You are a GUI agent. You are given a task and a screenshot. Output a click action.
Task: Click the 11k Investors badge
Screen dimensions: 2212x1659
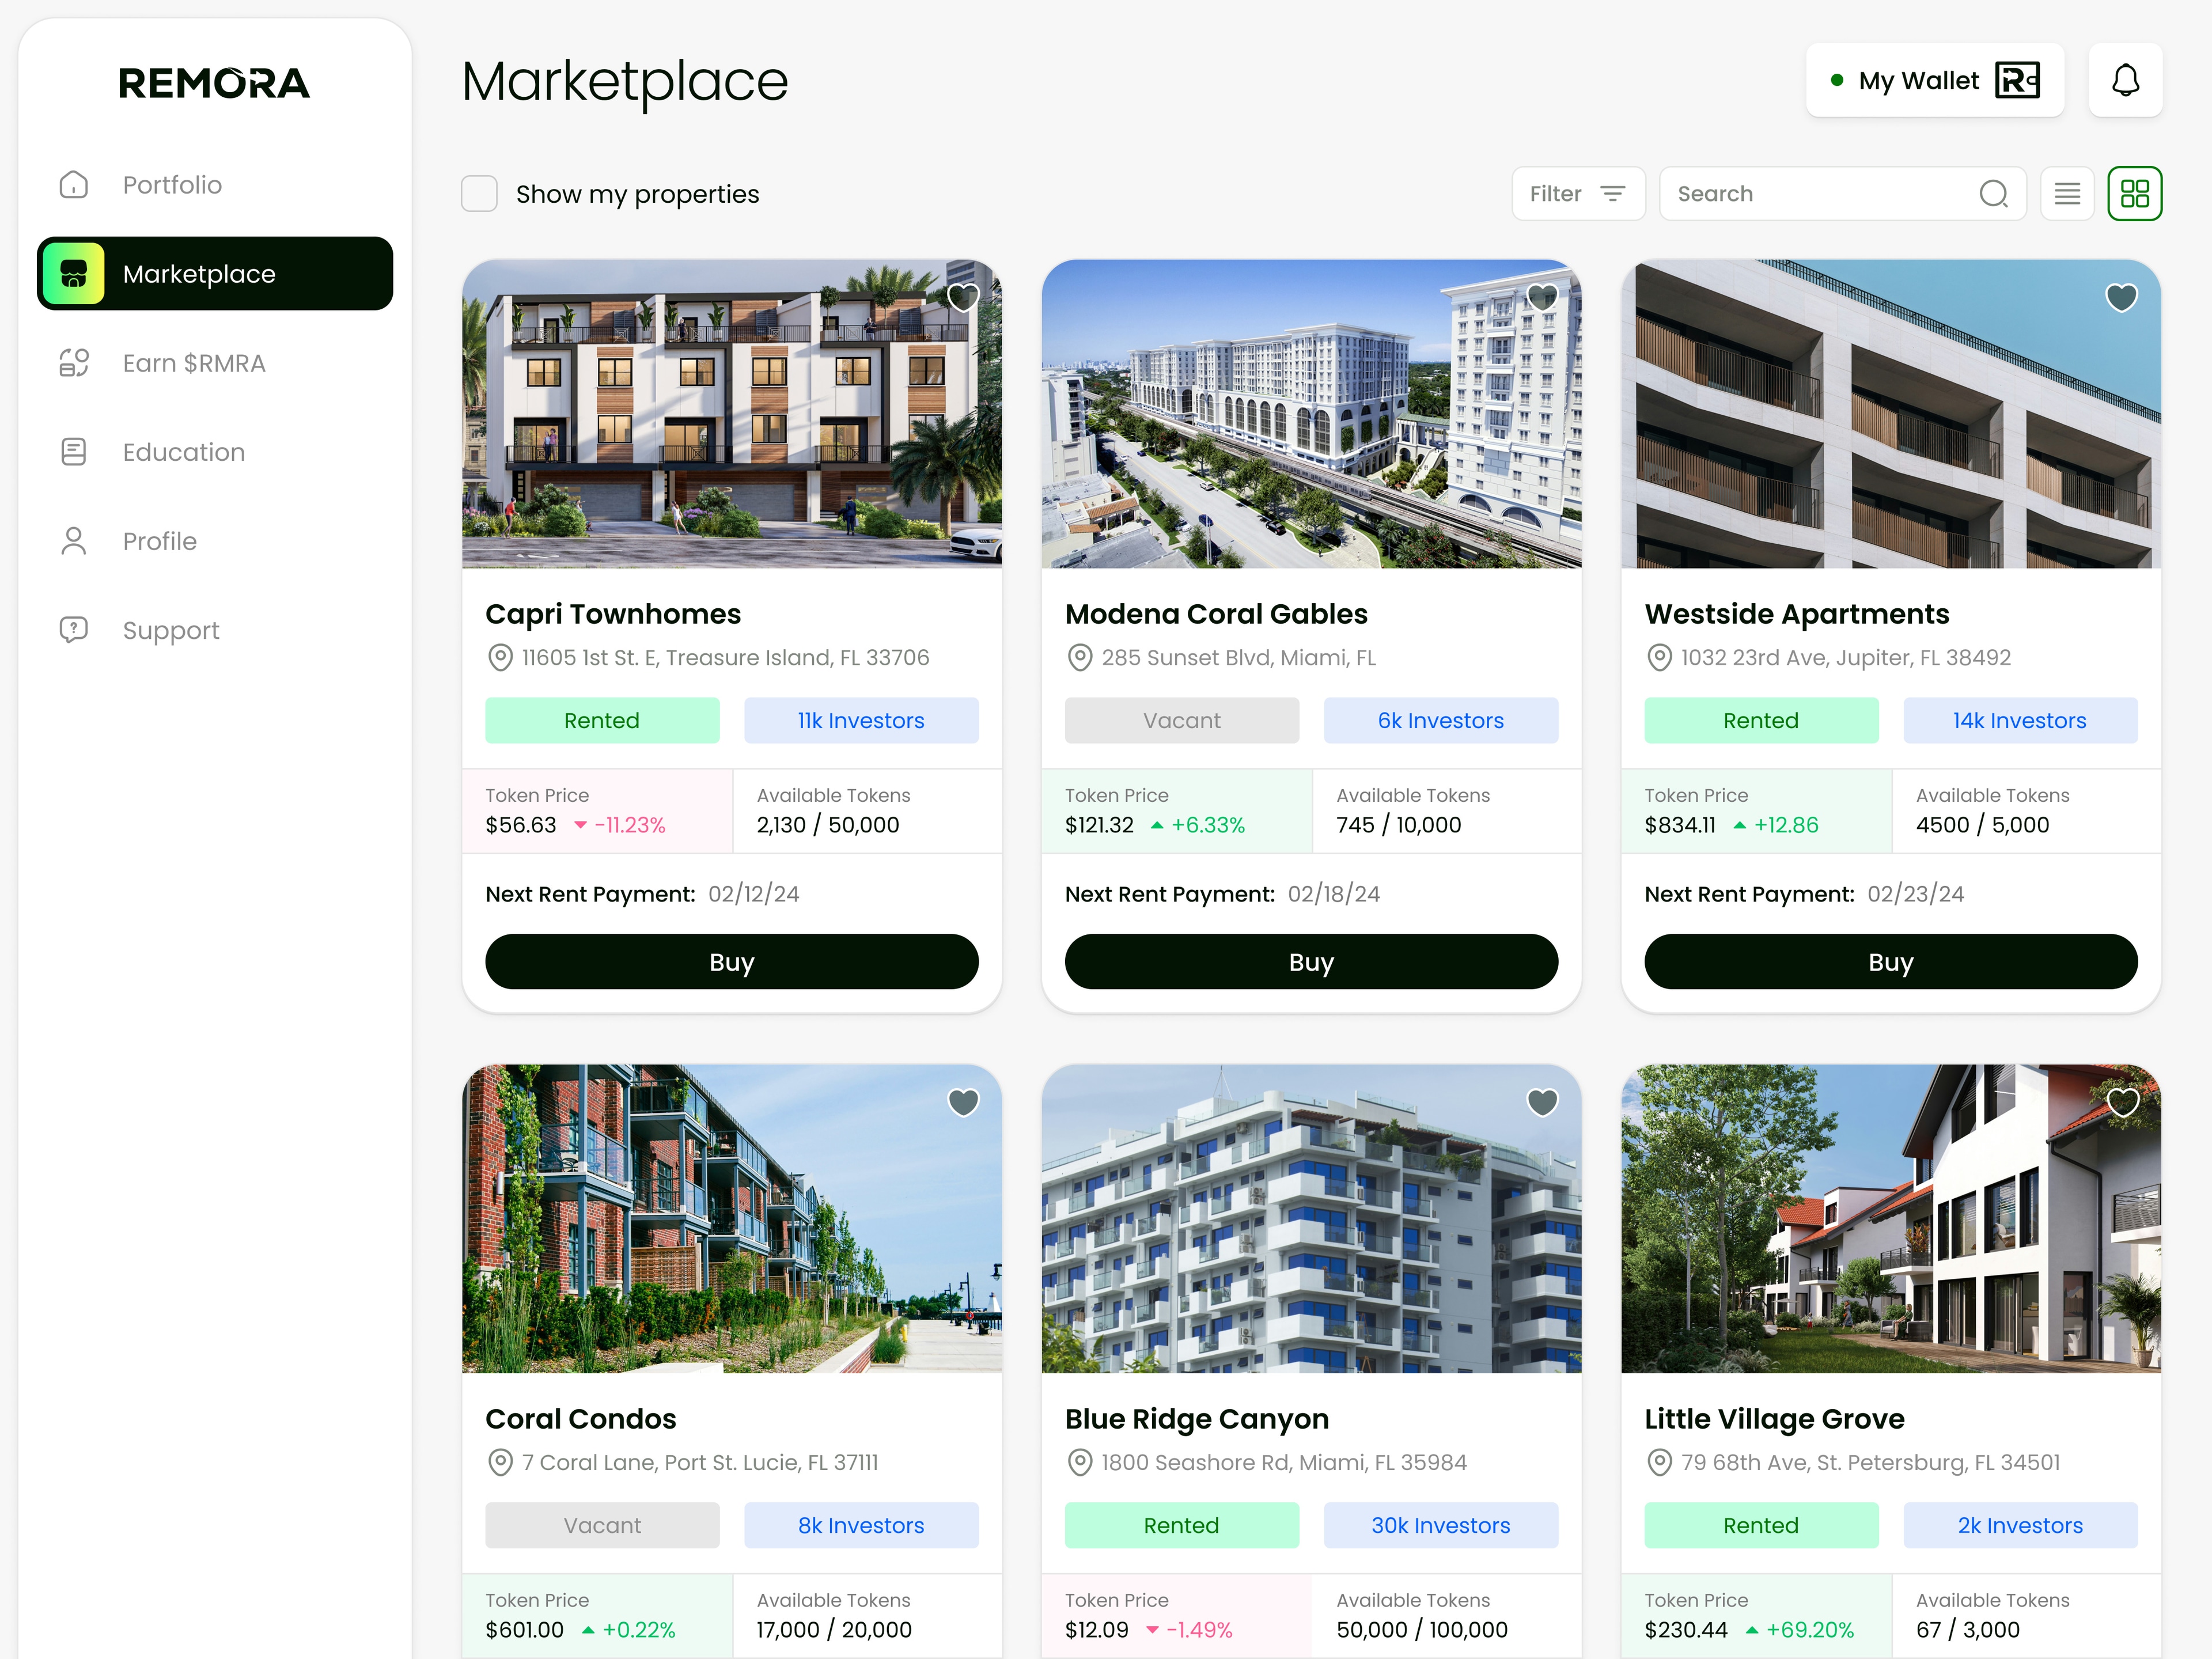pos(861,720)
